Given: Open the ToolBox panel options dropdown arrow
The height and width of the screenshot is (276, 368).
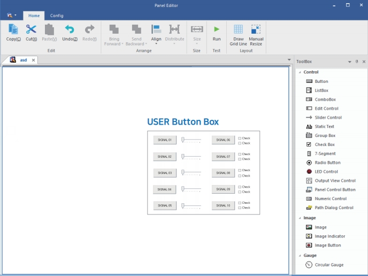Looking at the screenshot, I should [349, 62].
